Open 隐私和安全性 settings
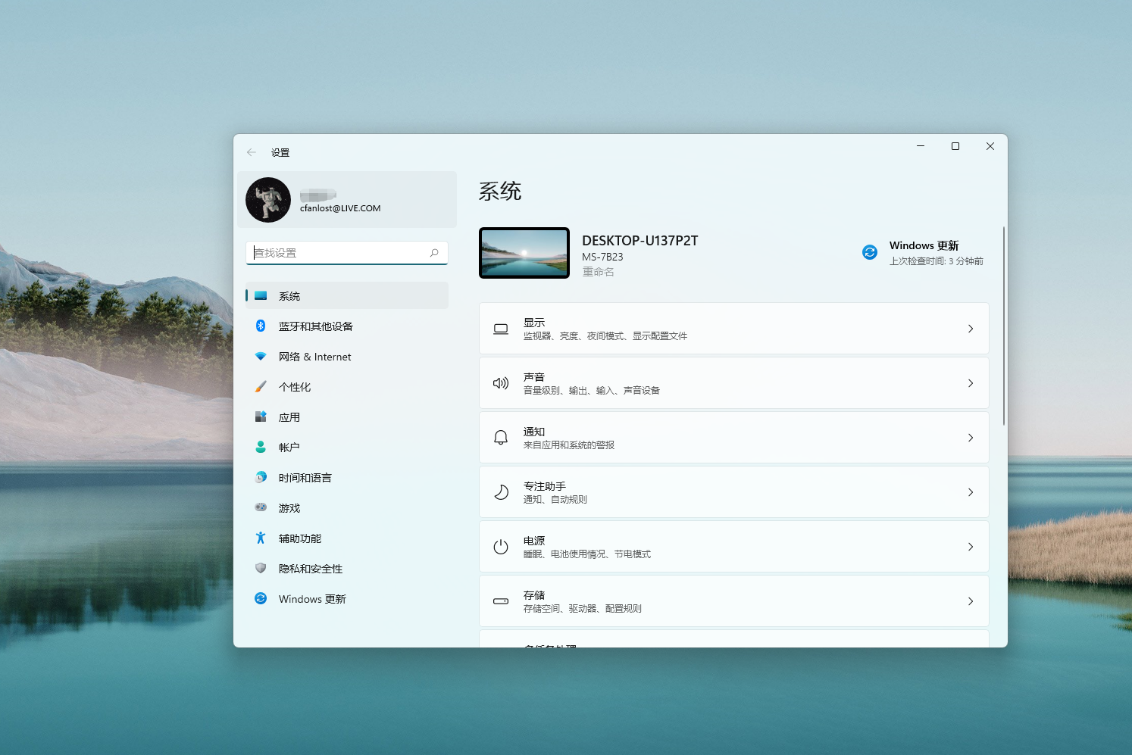Image resolution: width=1132 pixels, height=755 pixels. pos(347,569)
